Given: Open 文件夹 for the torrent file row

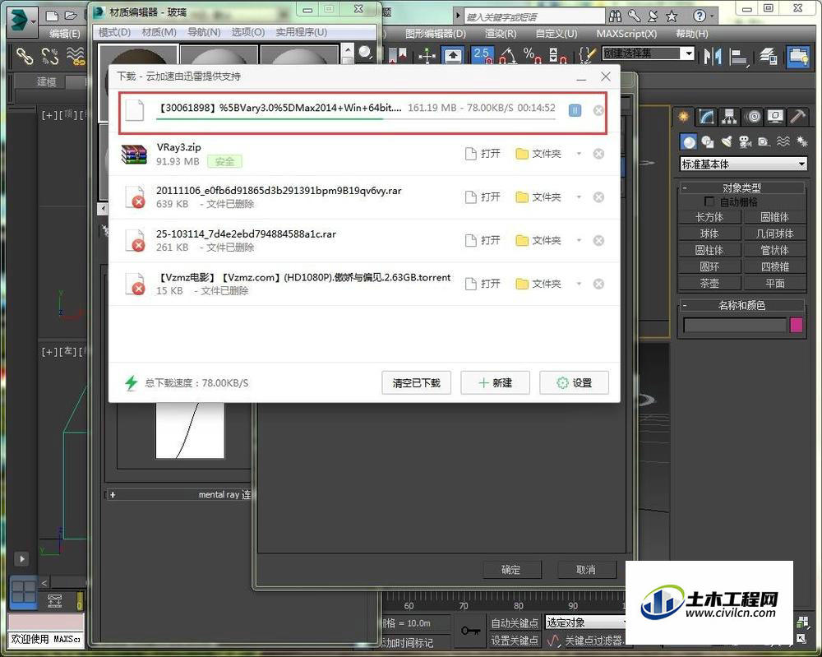Looking at the screenshot, I should pos(538,284).
